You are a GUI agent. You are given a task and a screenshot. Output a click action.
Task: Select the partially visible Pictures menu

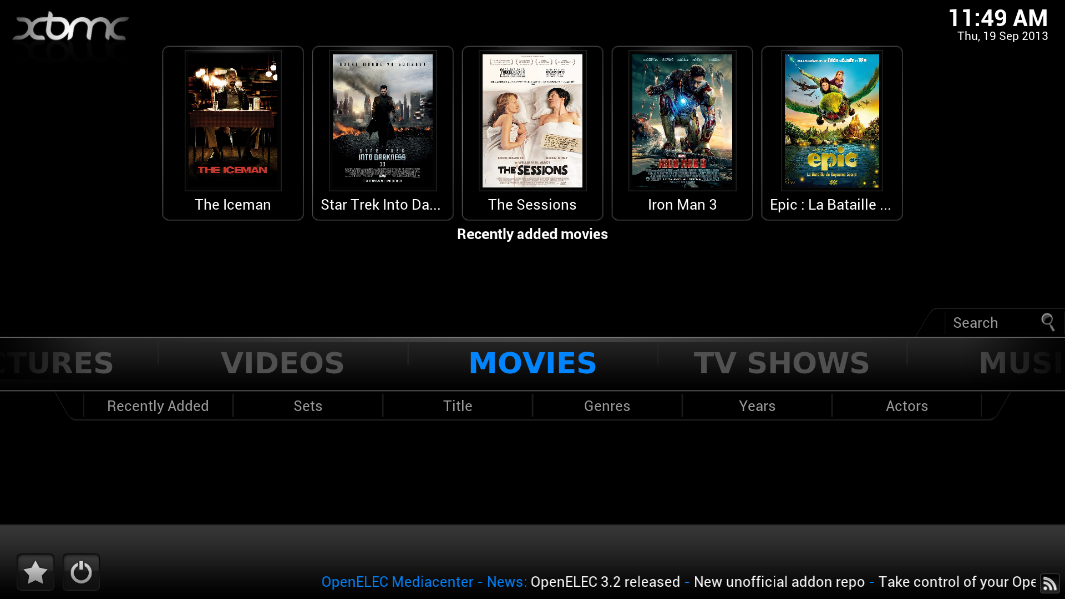coord(57,363)
